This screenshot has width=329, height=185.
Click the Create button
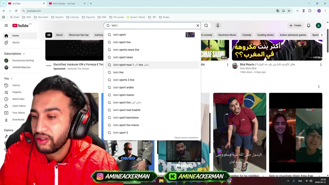[x=295, y=25]
